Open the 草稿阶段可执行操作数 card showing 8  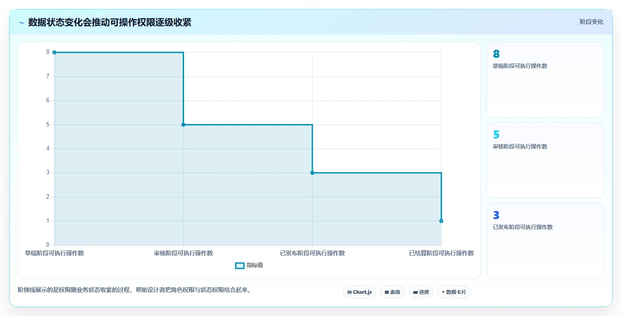tap(545, 80)
